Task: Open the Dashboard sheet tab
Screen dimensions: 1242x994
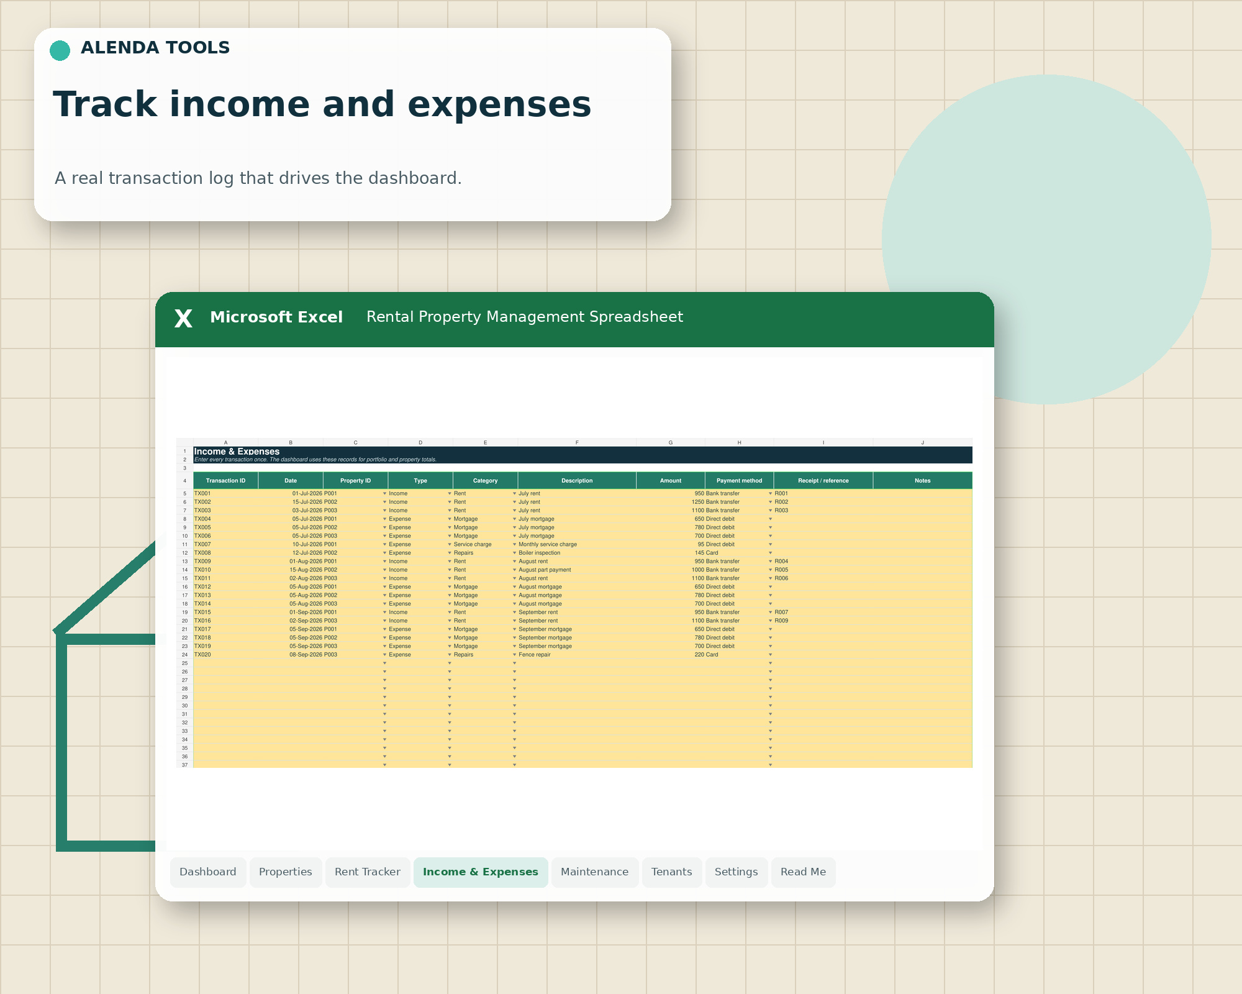Action: click(x=208, y=872)
